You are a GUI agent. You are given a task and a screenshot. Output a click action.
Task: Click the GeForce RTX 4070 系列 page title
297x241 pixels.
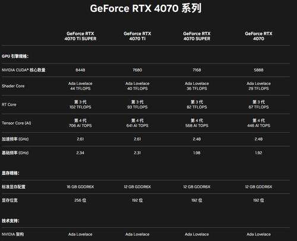click(x=146, y=8)
